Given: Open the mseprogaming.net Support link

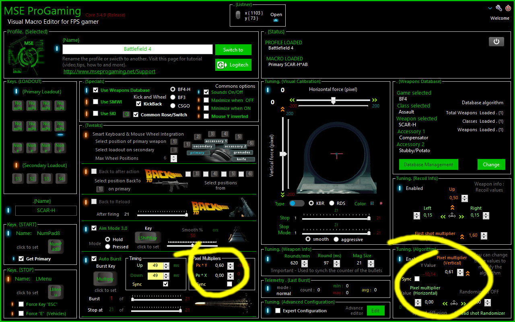Looking at the screenshot, I should click(x=109, y=71).
